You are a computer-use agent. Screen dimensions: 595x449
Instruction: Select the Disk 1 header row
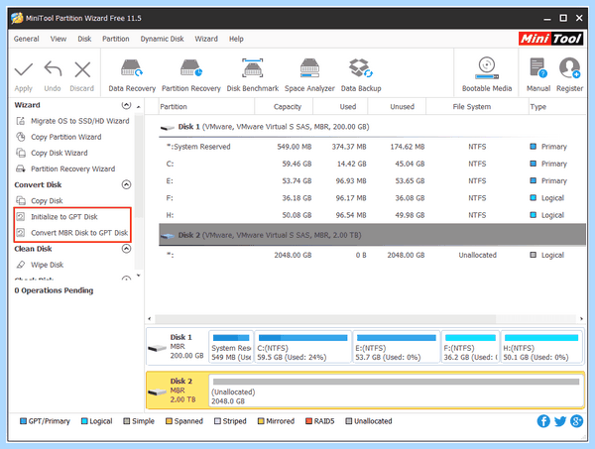point(372,127)
